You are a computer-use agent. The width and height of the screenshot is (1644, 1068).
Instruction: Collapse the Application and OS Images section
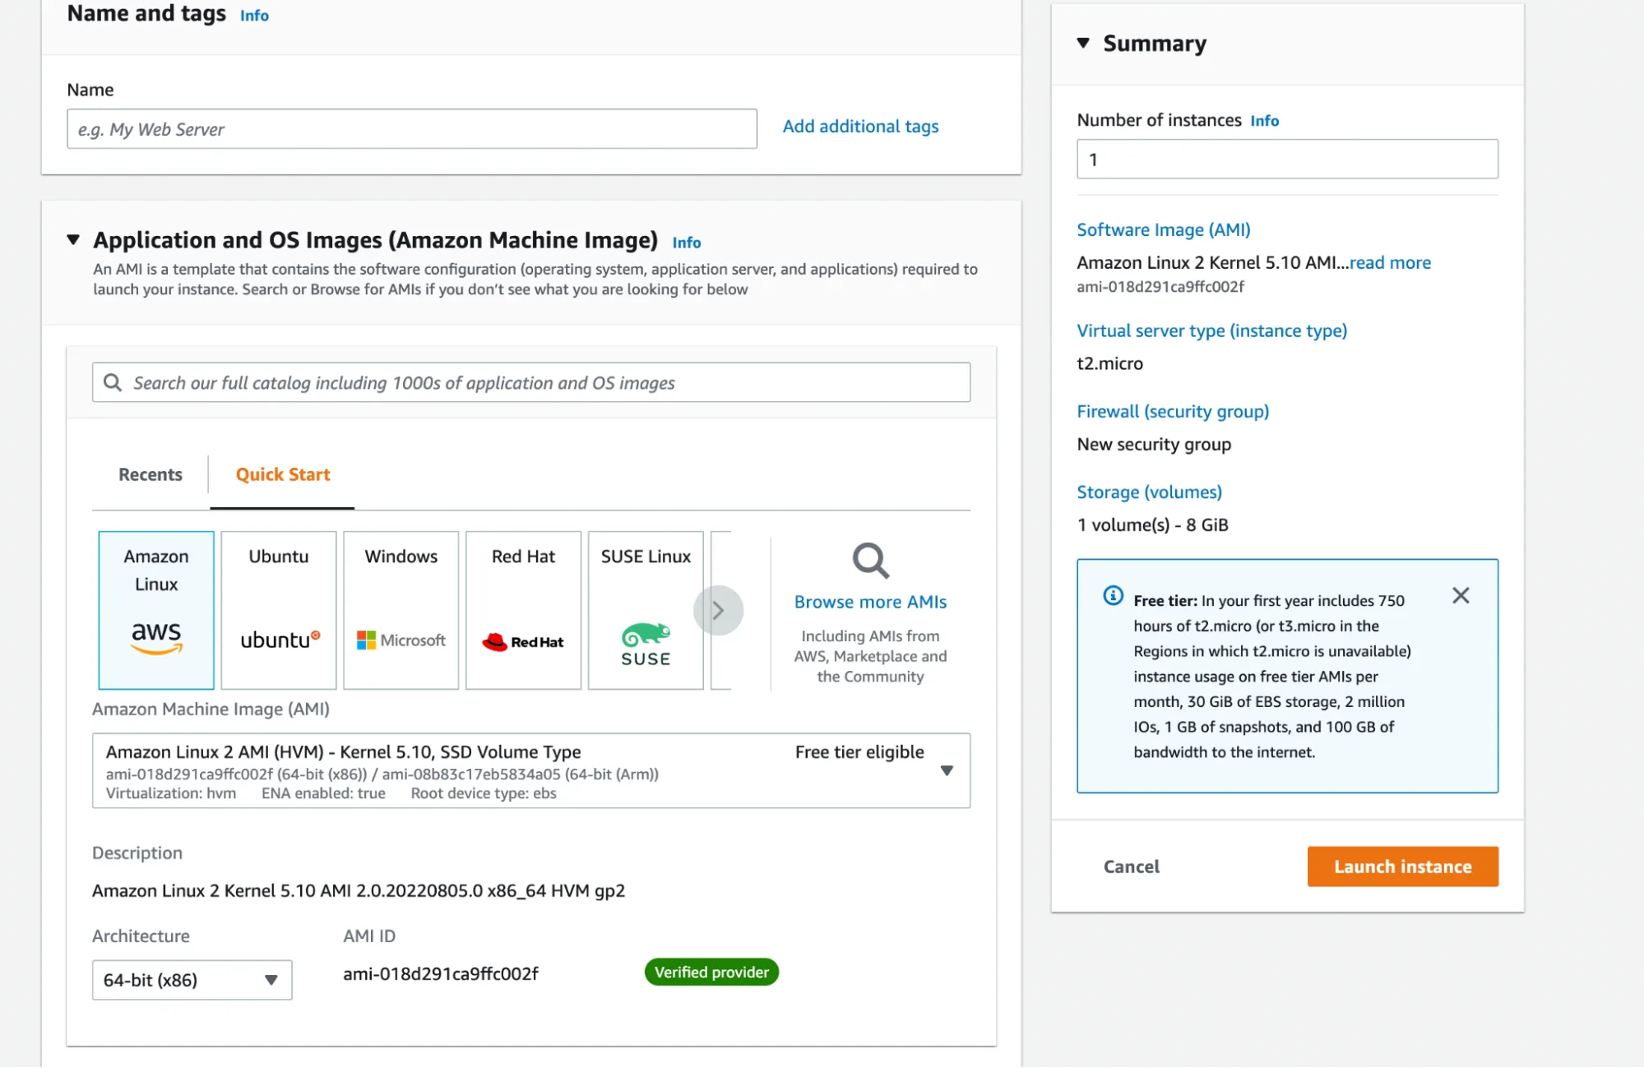[73, 239]
